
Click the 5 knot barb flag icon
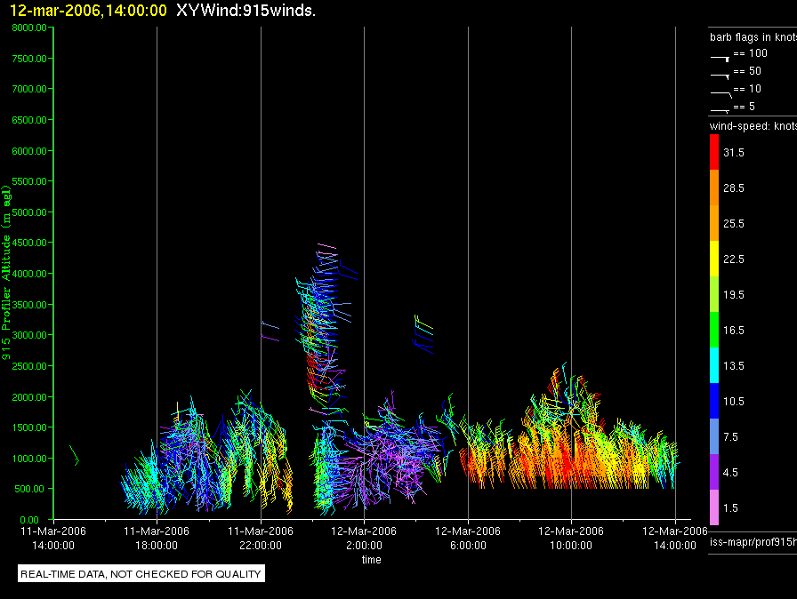click(720, 110)
